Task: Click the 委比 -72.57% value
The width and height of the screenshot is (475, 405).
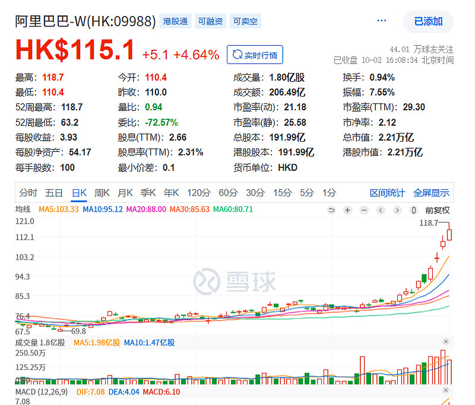Action: (x=161, y=123)
